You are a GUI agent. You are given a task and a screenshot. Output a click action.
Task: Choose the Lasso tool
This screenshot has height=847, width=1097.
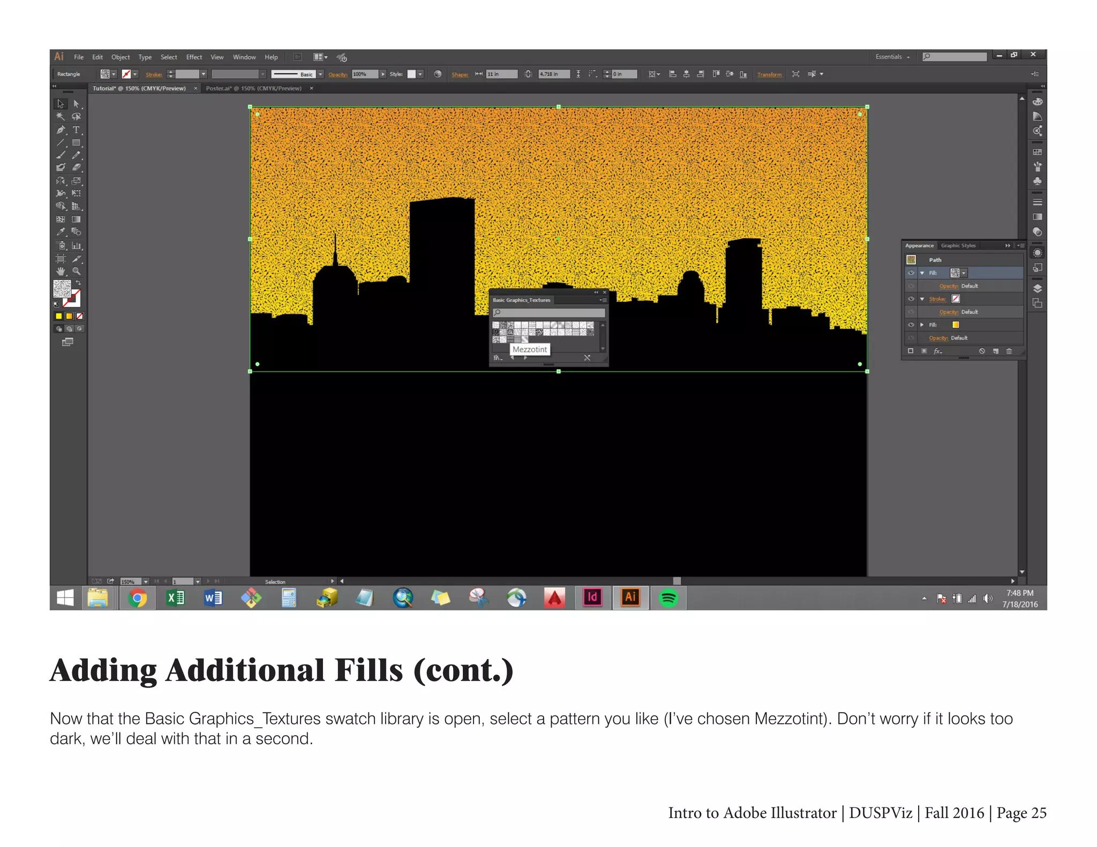pyautogui.click(x=76, y=116)
